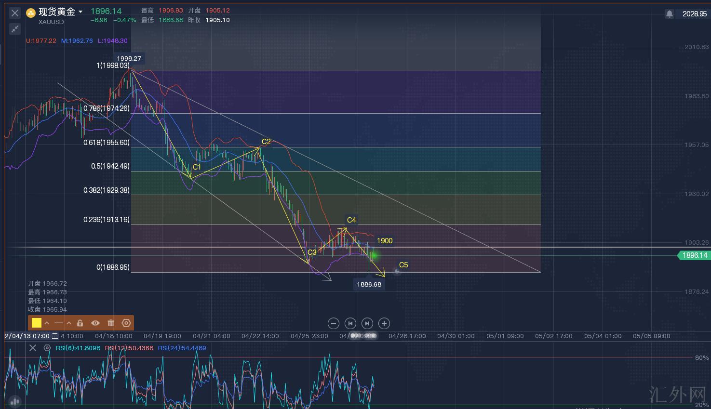Expand color options arrow beside yellow swatch

(47, 323)
